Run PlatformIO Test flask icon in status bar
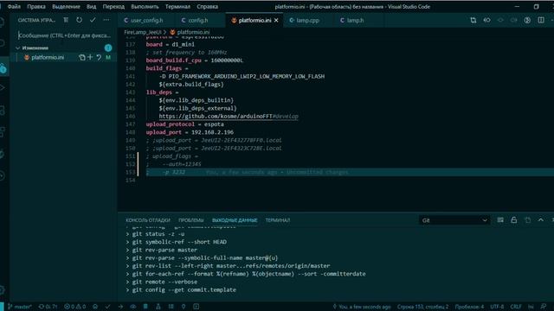The width and height of the screenshot is (554, 311). tap(158, 307)
